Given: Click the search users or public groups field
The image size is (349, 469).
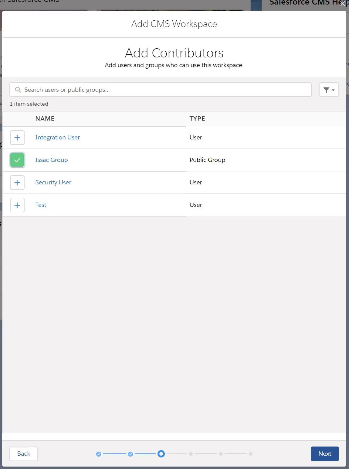Looking at the screenshot, I should pyautogui.click(x=161, y=90).
